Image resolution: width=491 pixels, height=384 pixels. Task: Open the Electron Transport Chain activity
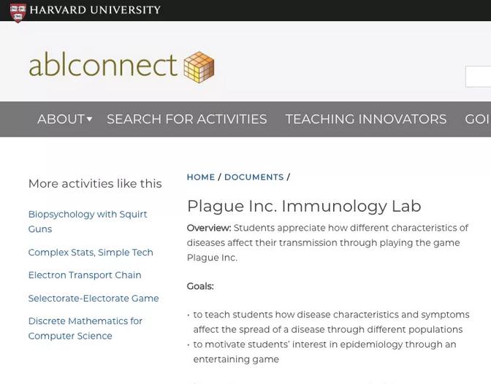pyautogui.click(x=85, y=275)
